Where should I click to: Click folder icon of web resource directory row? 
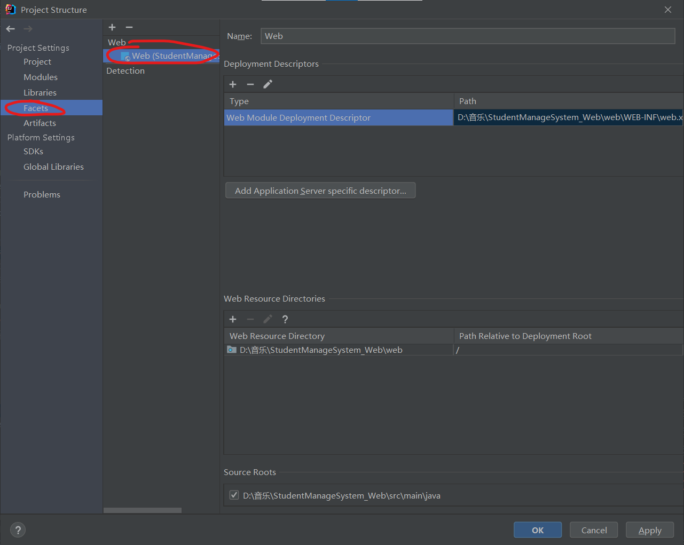(x=232, y=350)
